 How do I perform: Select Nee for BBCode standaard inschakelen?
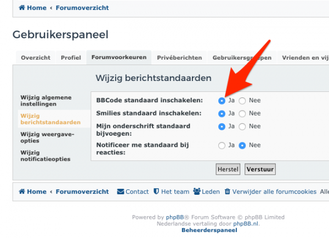point(242,101)
